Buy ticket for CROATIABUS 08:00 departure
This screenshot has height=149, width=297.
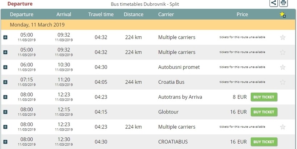(264, 141)
